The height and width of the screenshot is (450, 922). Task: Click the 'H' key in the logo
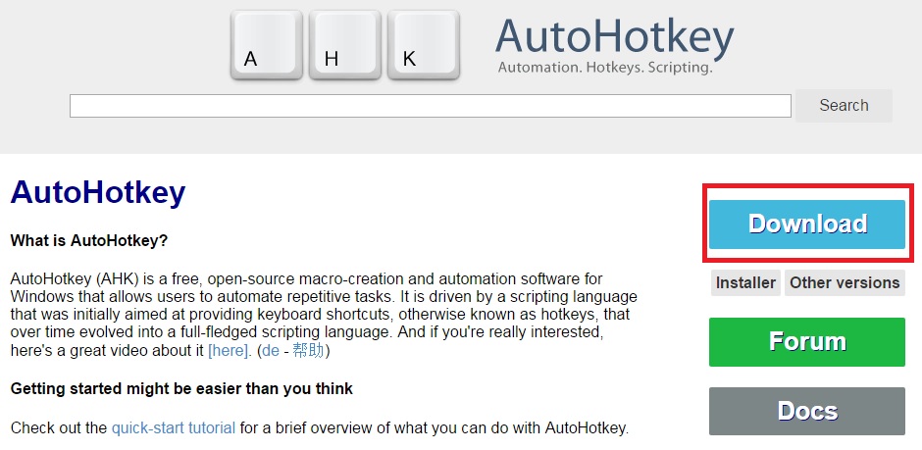pos(345,45)
